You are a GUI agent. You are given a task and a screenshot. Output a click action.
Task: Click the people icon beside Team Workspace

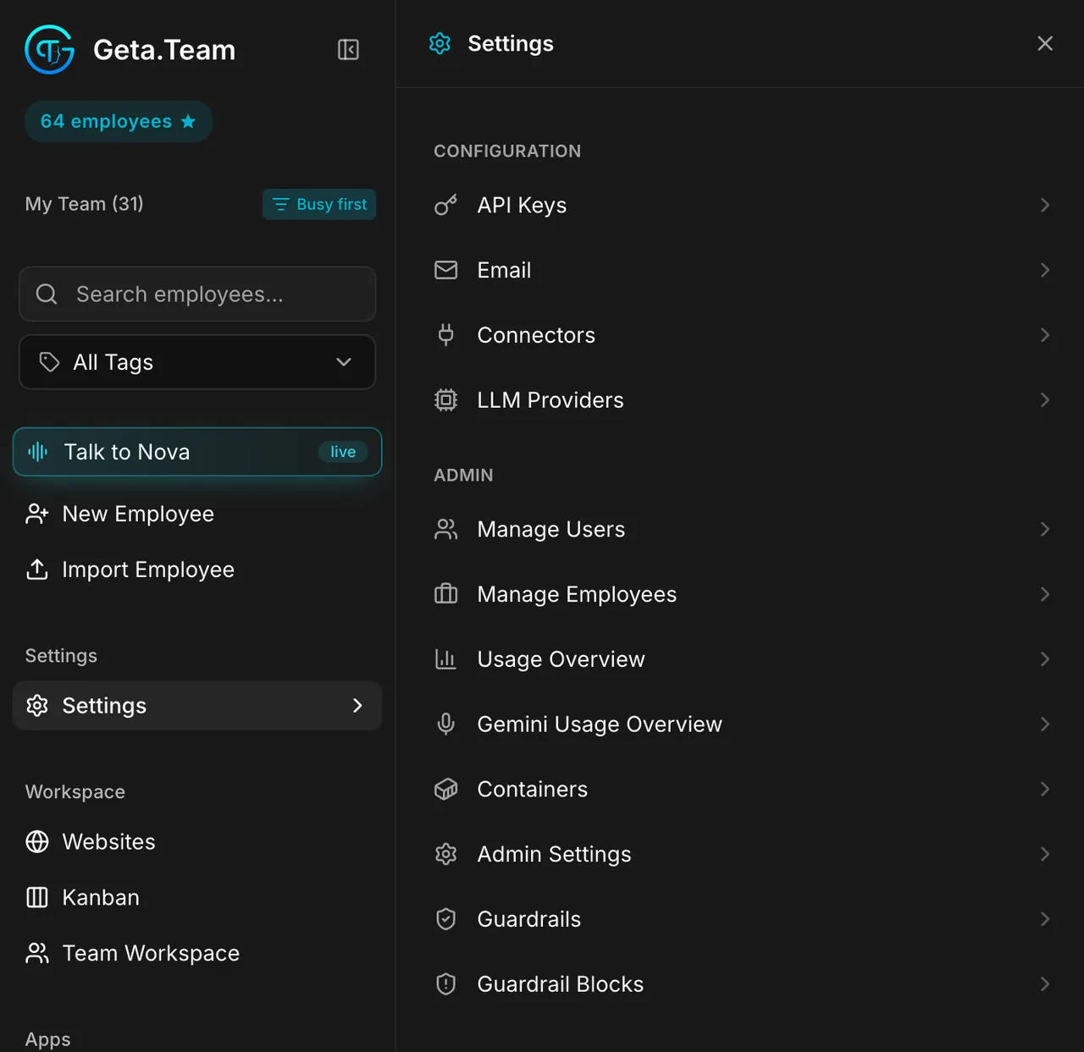[37, 953]
